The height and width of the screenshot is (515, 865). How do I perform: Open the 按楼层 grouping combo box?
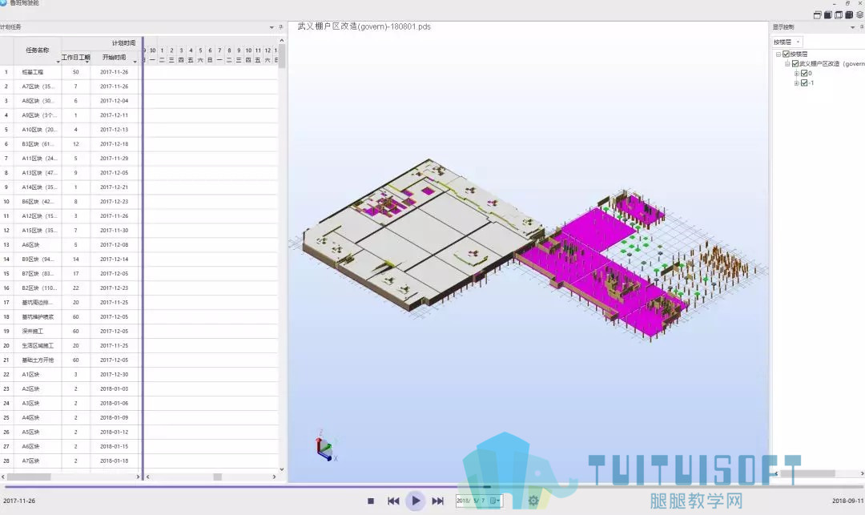pos(787,42)
